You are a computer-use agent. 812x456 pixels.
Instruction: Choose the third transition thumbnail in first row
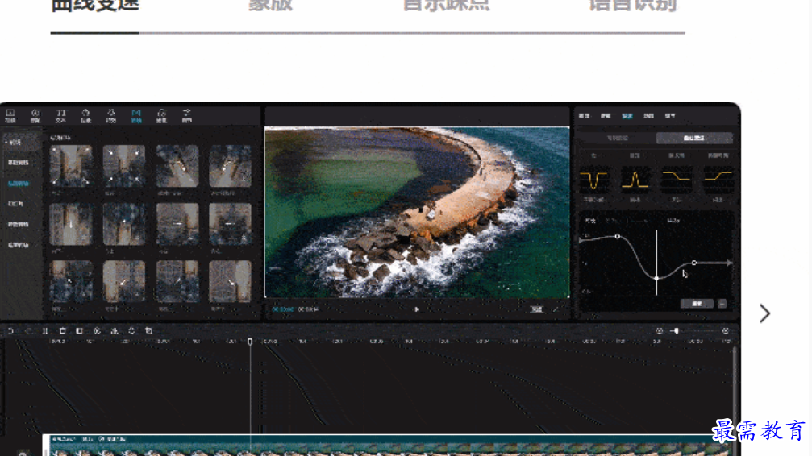click(177, 166)
